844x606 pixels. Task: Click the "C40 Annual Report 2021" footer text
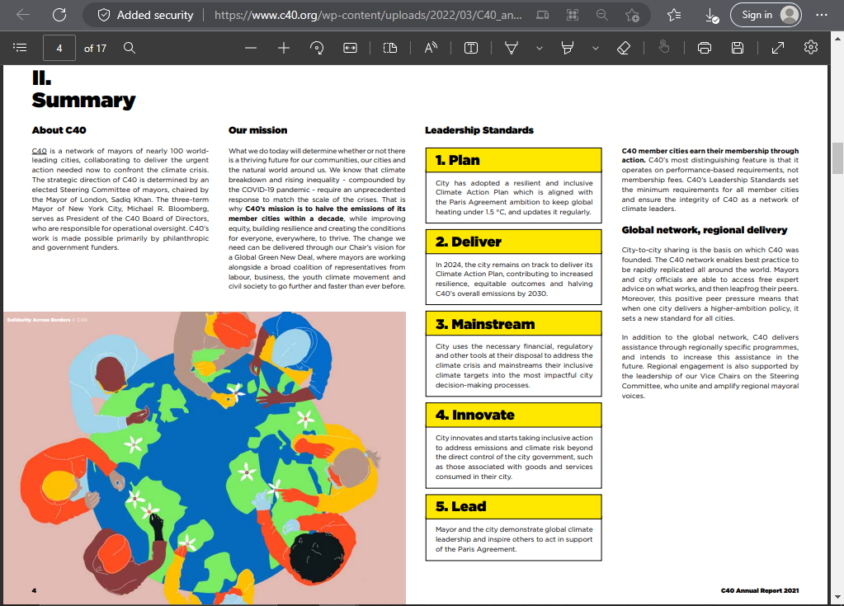(760, 590)
